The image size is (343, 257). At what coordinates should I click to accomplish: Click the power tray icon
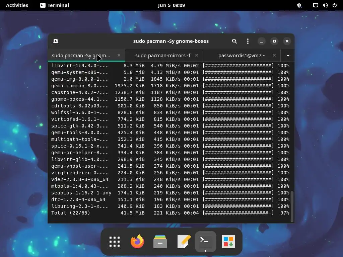tap(335, 5)
